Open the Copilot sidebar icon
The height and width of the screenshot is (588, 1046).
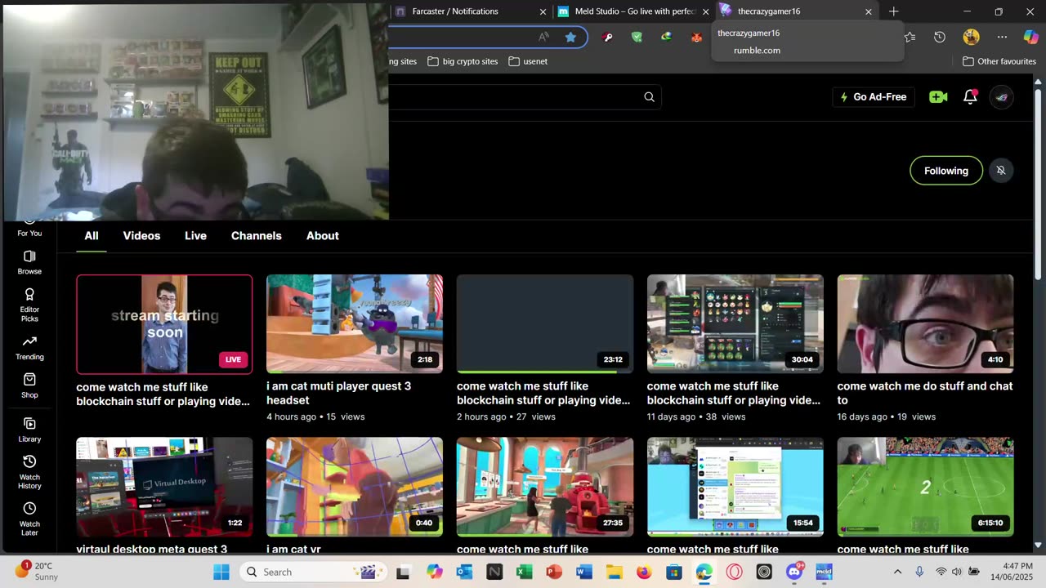tap(1031, 37)
